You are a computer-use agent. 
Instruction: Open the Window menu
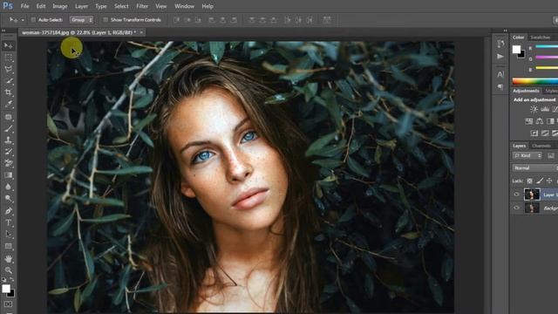pos(184,6)
